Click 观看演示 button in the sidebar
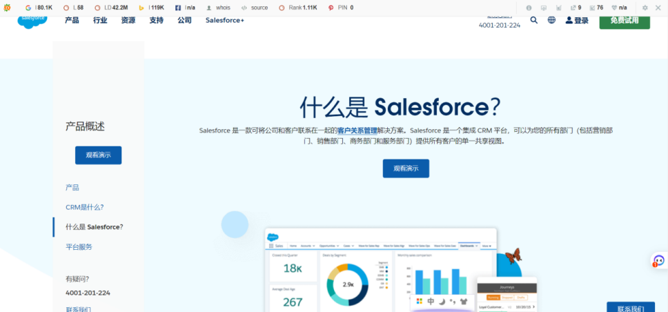Viewport: 668px width, 312px height. 99,155
